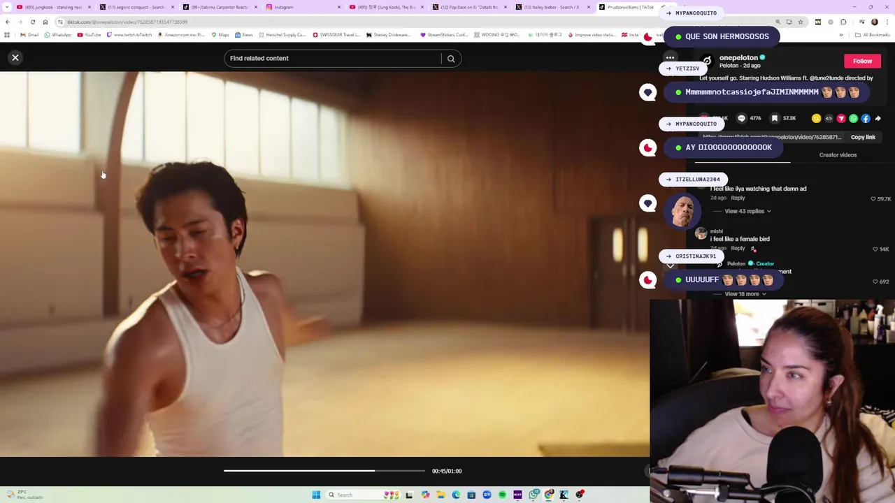Close the TikTok video viewer with X
Screen dimensions: 895x503
pyautogui.click(x=15, y=58)
